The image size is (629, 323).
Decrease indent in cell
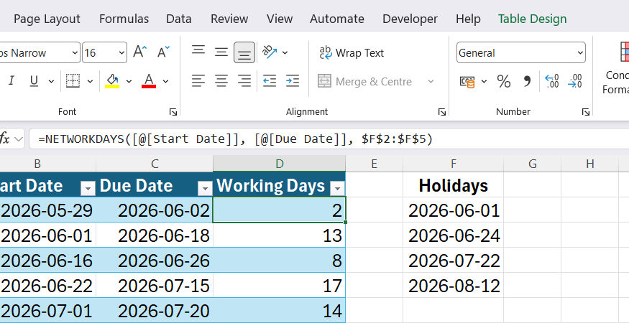[x=269, y=81]
